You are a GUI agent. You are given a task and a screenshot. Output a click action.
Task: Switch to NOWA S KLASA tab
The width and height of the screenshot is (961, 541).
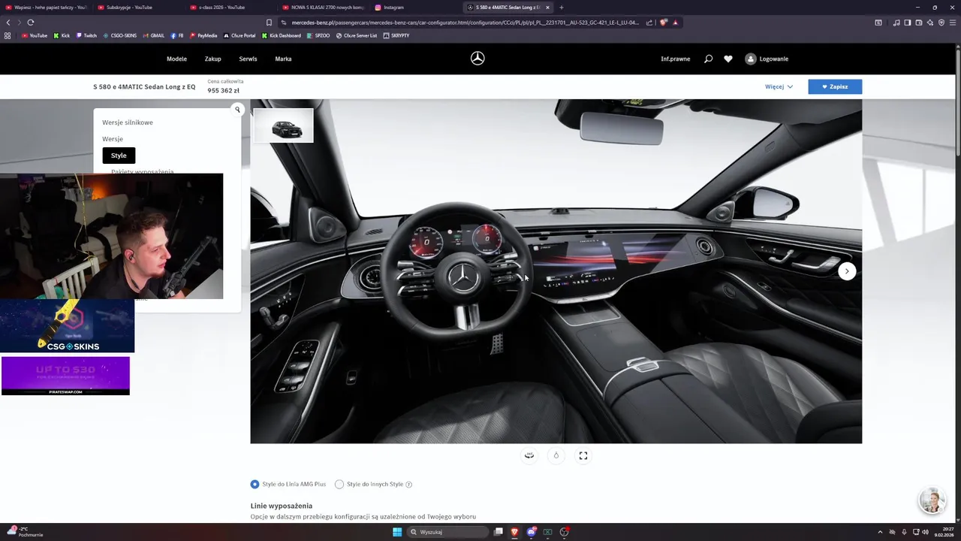323,8
